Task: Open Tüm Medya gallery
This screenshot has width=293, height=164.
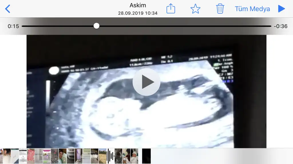Action: point(252,9)
